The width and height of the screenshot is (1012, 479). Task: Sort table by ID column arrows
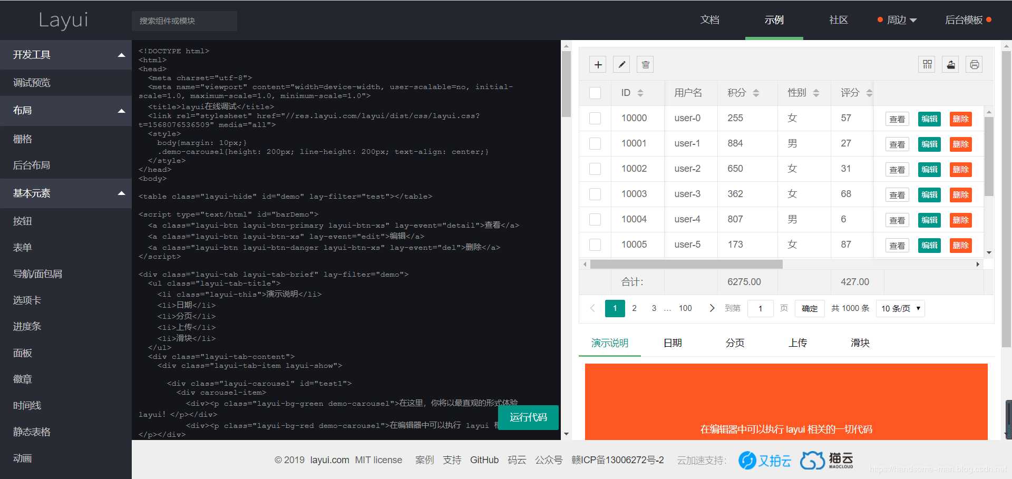[640, 93]
